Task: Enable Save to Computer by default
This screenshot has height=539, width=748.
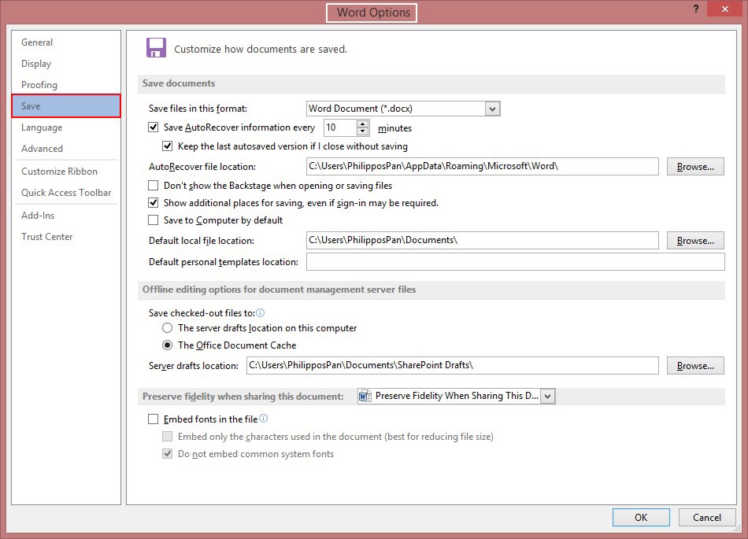Action: click(x=153, y=220)
